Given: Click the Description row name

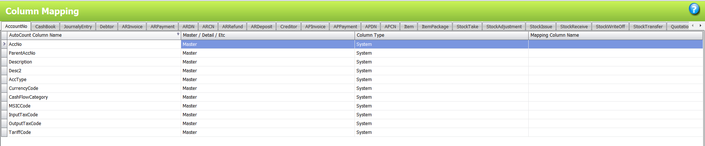Looking at the screenshot, I should pyautogui.click(x=94, y=62).
